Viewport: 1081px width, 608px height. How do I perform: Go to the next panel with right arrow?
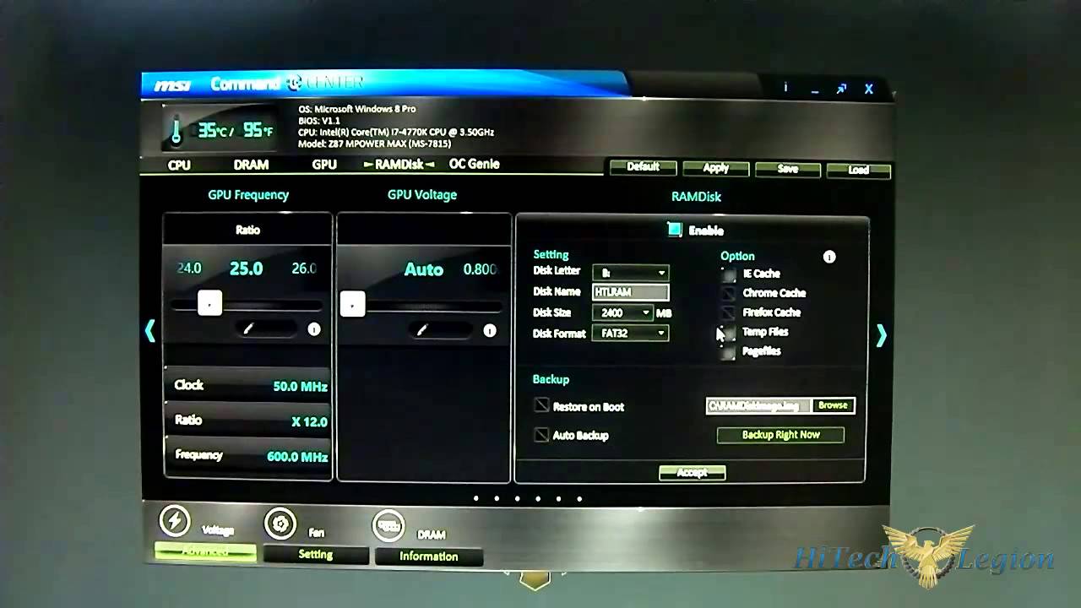881,335
